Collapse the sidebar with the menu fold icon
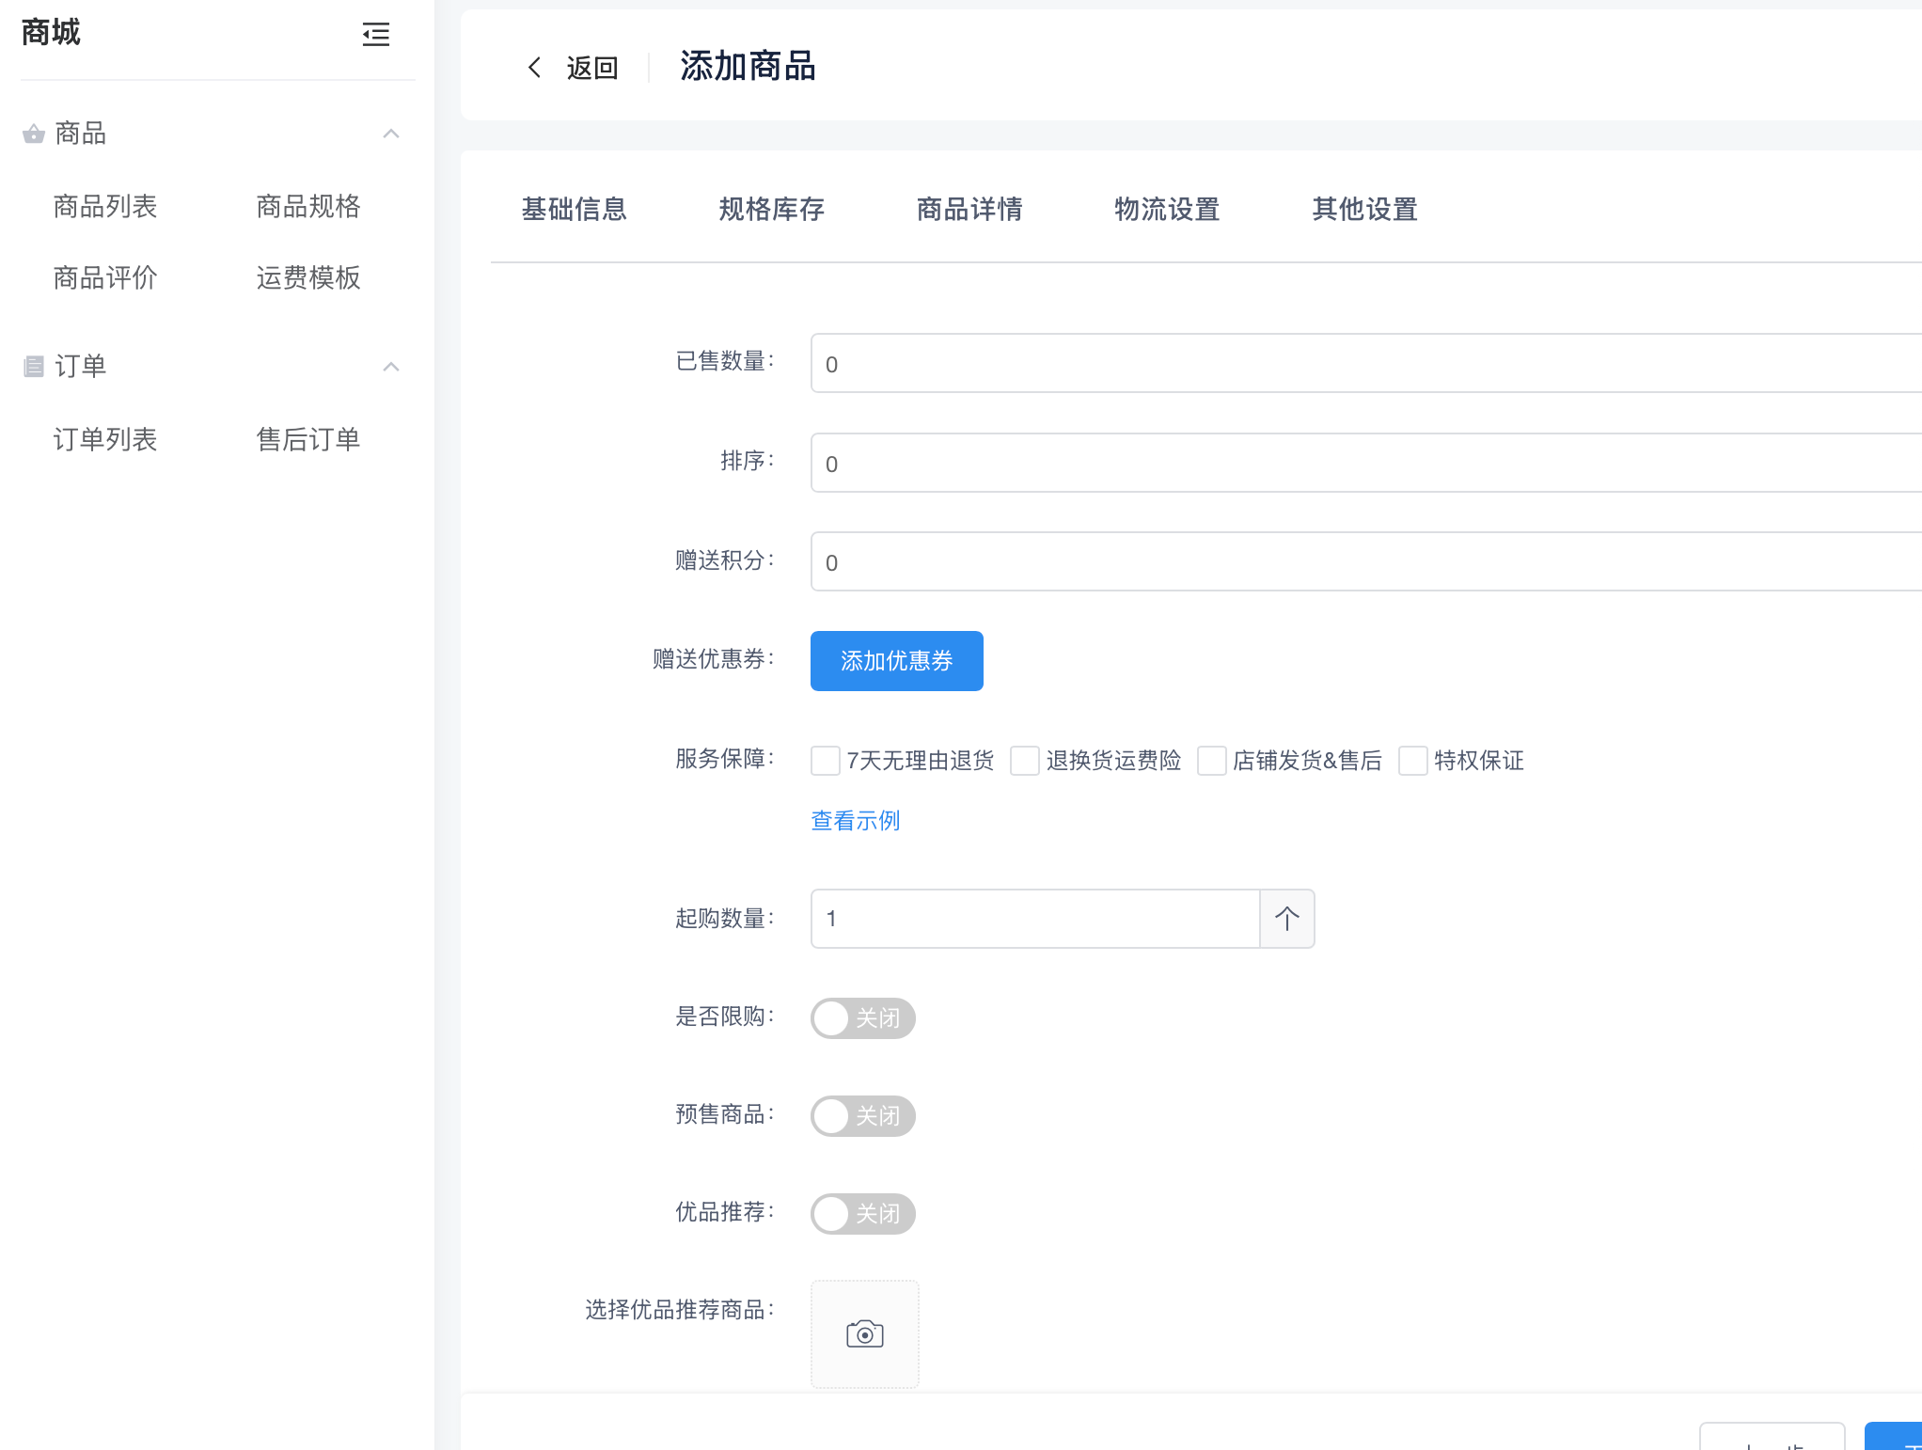1922x1450 pixels. click(x=375, y=35)
